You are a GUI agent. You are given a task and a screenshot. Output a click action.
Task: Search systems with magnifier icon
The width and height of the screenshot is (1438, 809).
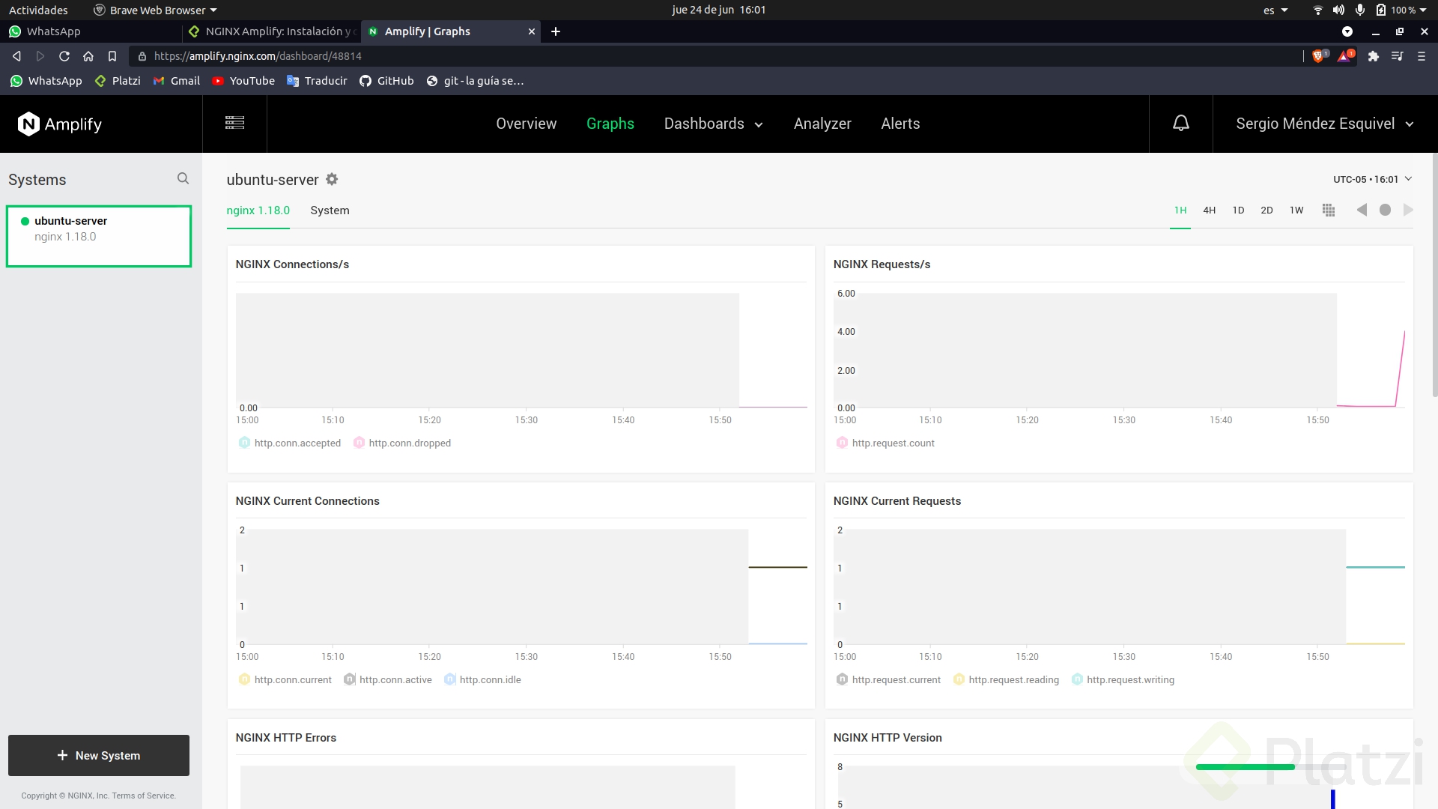point(183,178)
